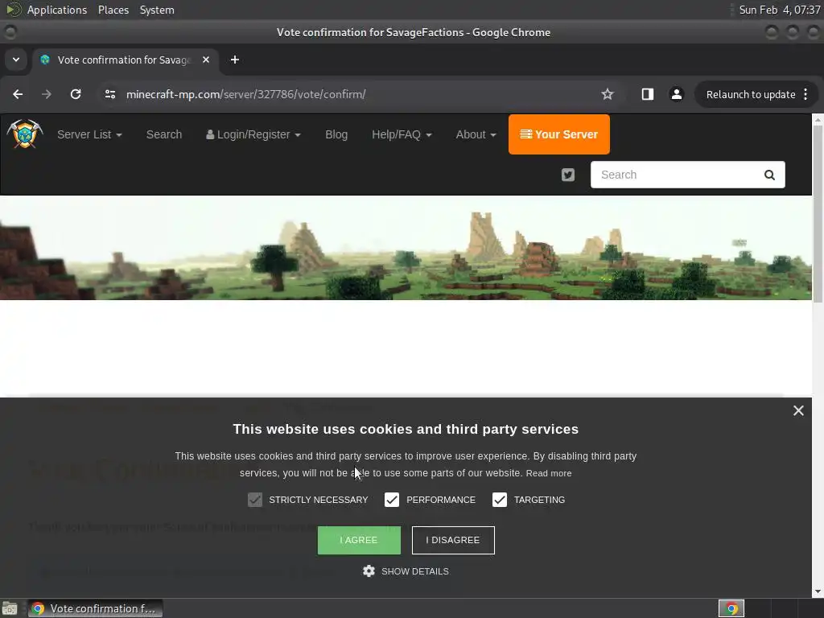
Task: Open site information icon in address bar
Action: 109,94
